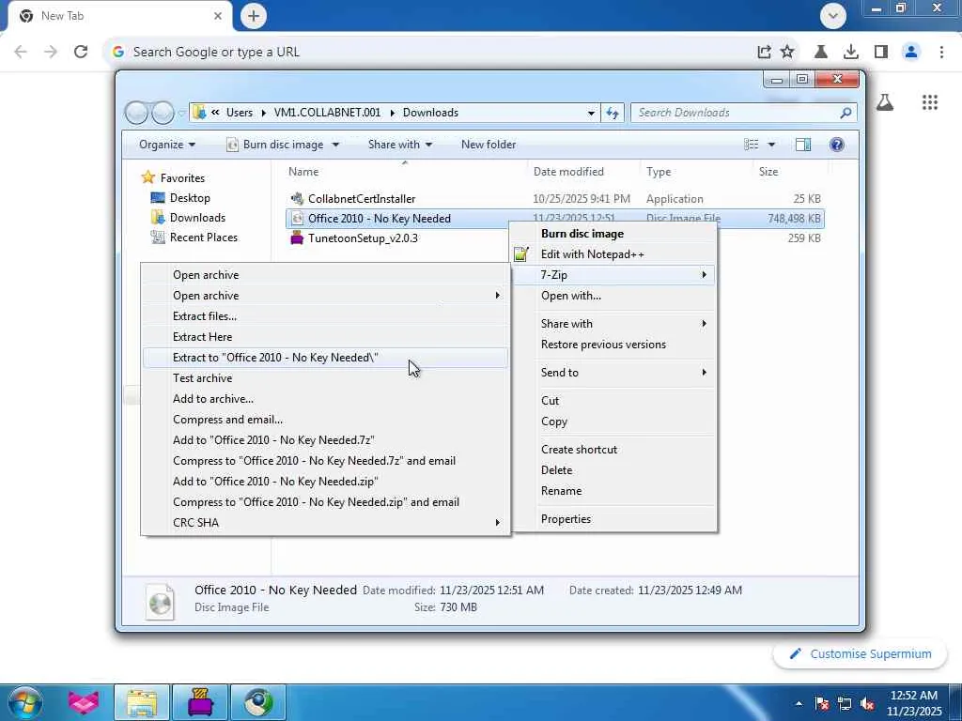Choose Test archive

coord(326,378)
